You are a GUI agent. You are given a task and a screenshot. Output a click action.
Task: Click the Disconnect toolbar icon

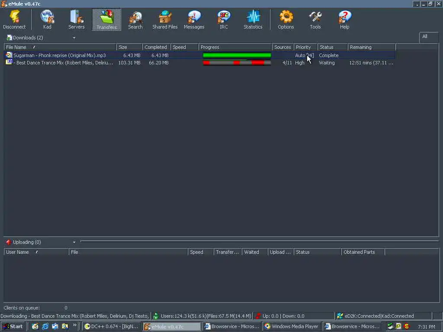tap(14, 19)
